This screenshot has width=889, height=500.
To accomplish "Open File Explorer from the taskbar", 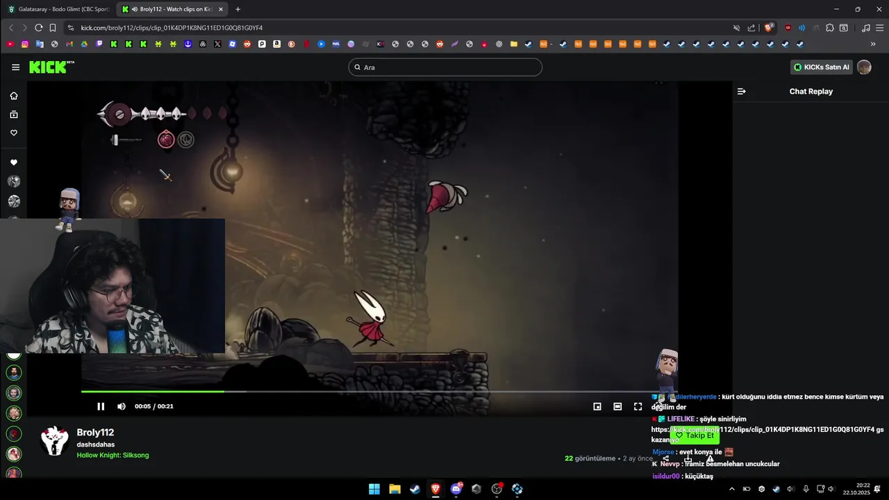I will (394, 489).
